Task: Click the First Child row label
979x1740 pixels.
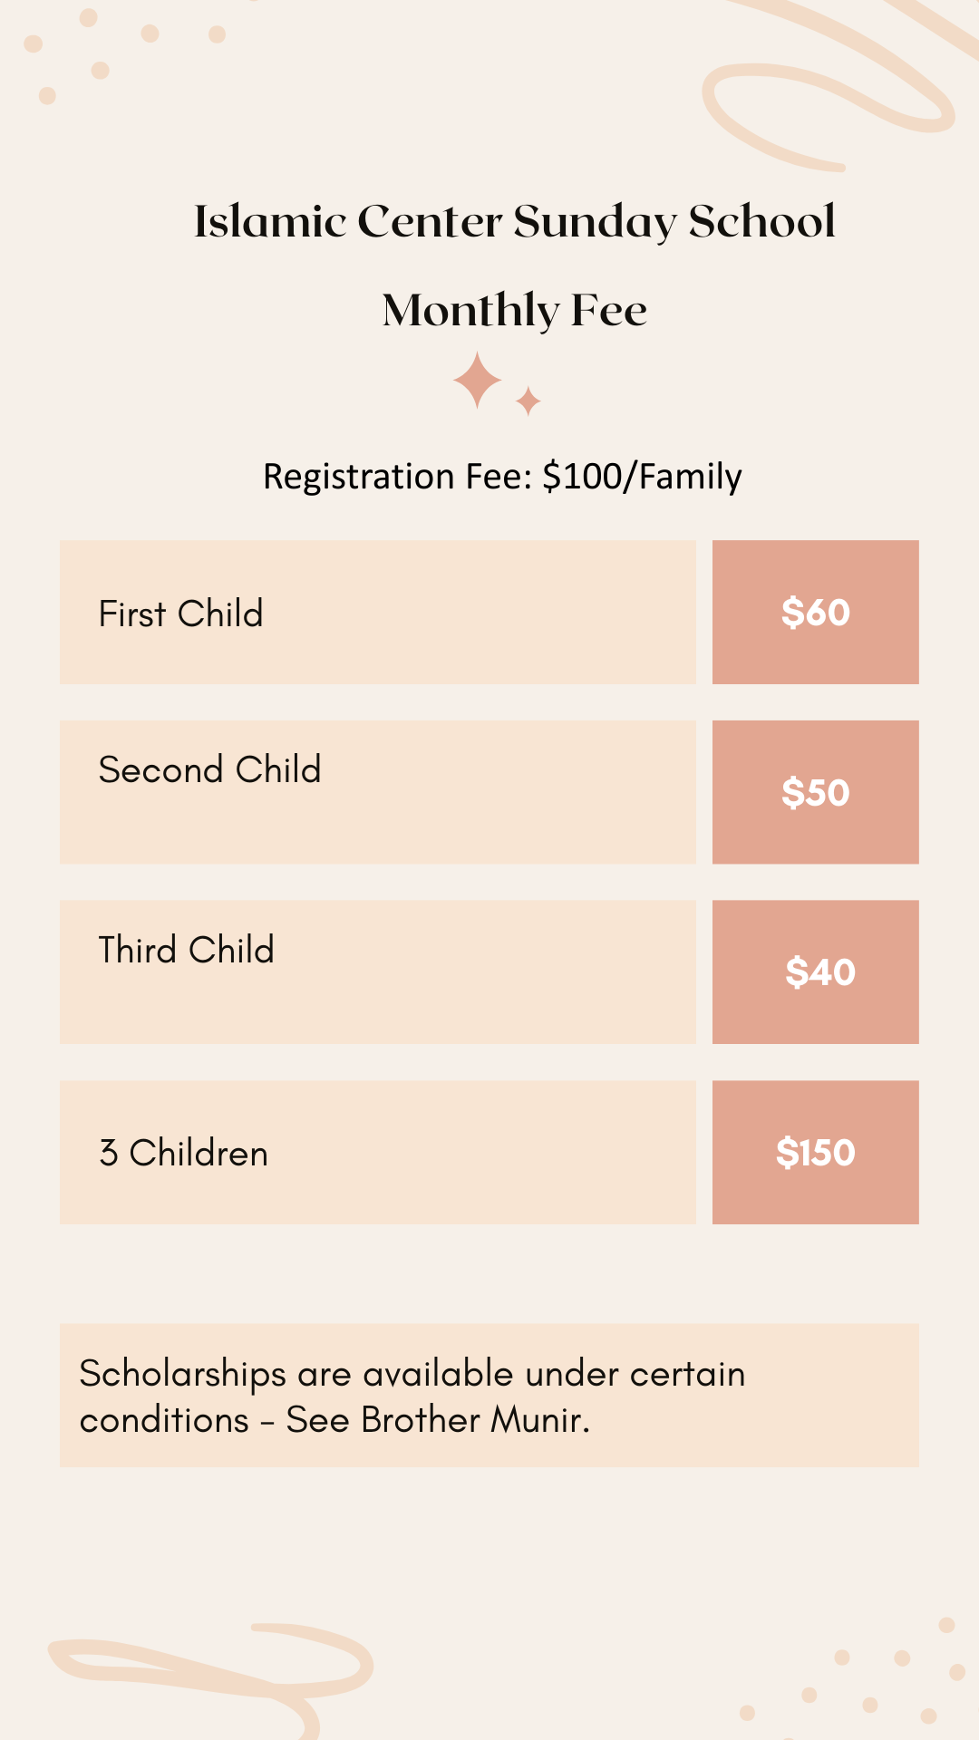Action: pyautogui.click(x=180, y=614)
